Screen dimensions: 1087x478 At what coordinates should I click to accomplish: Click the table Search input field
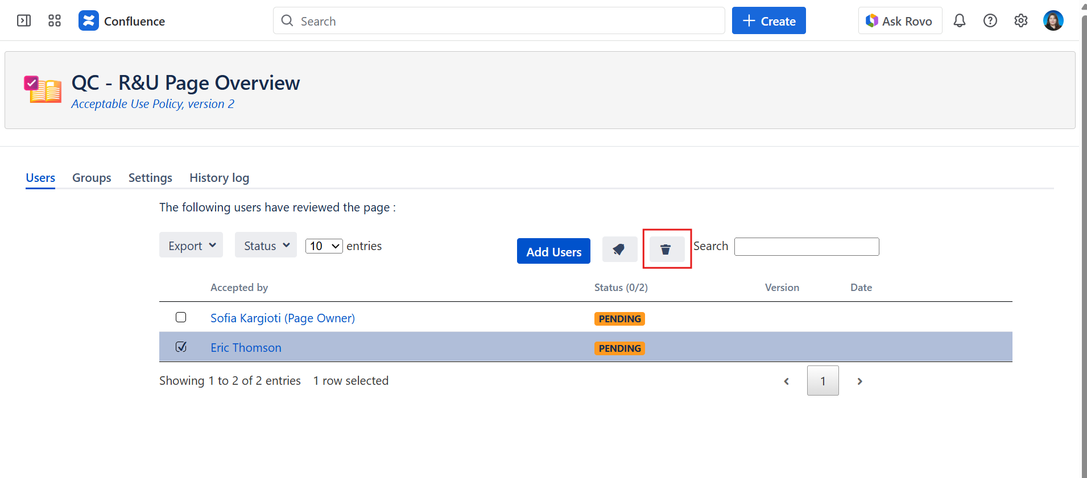806,247
